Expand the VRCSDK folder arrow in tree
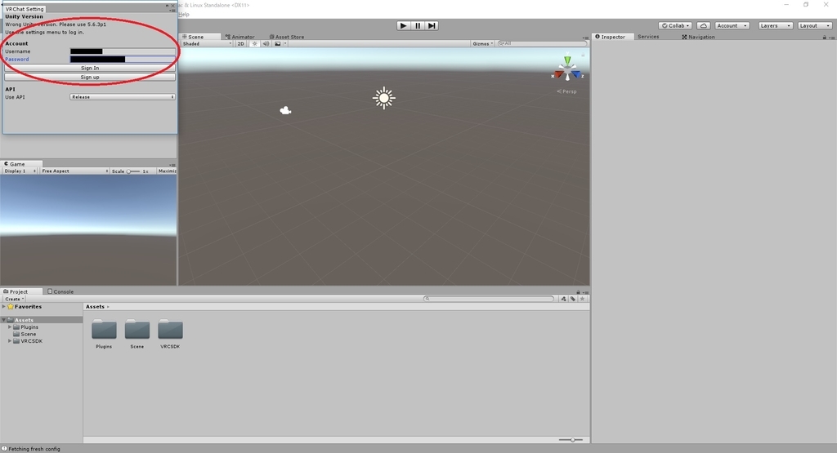This screenshot has height=453, width=837. pos(10,341)
